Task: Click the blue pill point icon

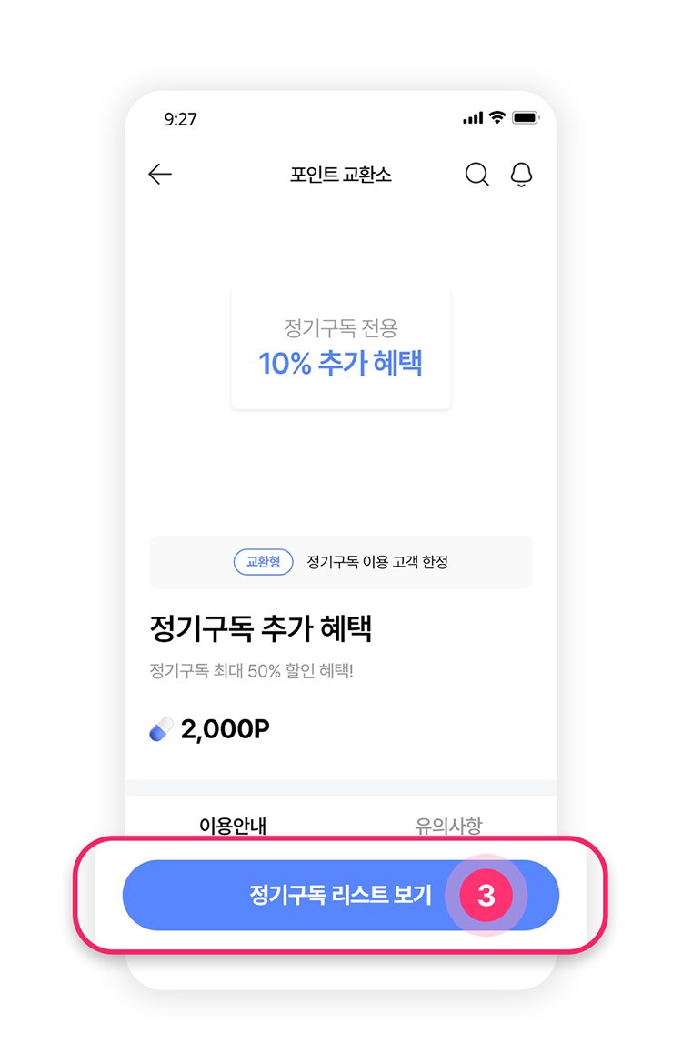Action: pos(161,729)
